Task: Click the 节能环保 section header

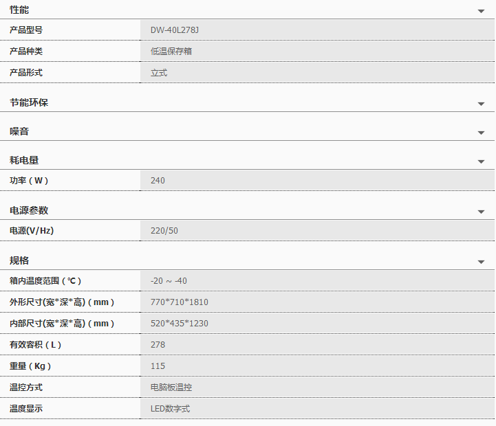Action: tap(29, 102)
